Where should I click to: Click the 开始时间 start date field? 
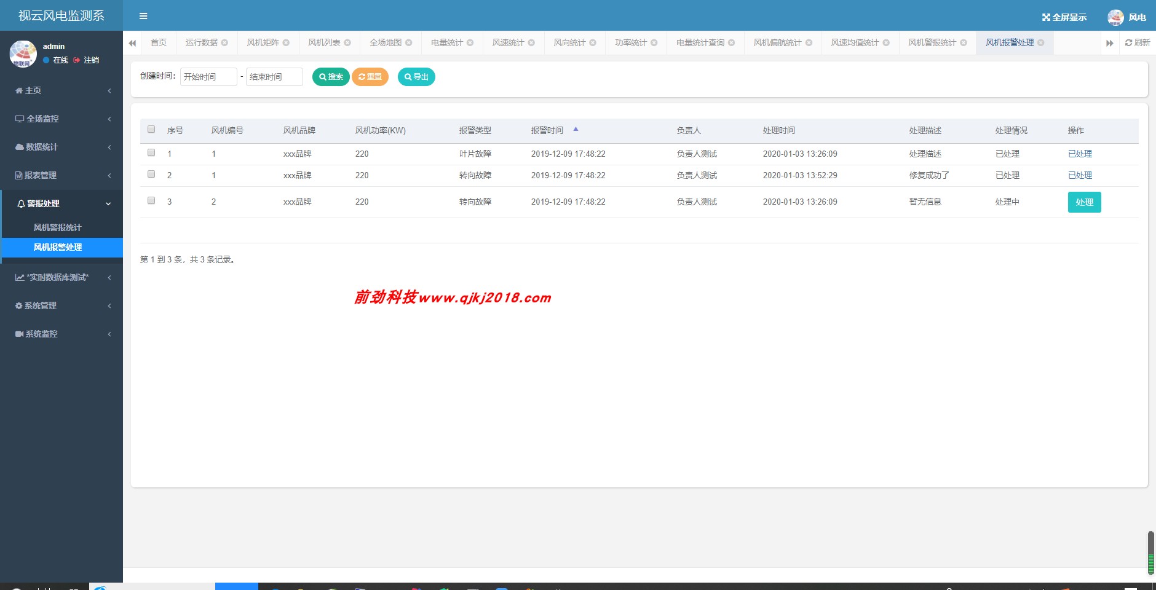(x=208, y=76)
